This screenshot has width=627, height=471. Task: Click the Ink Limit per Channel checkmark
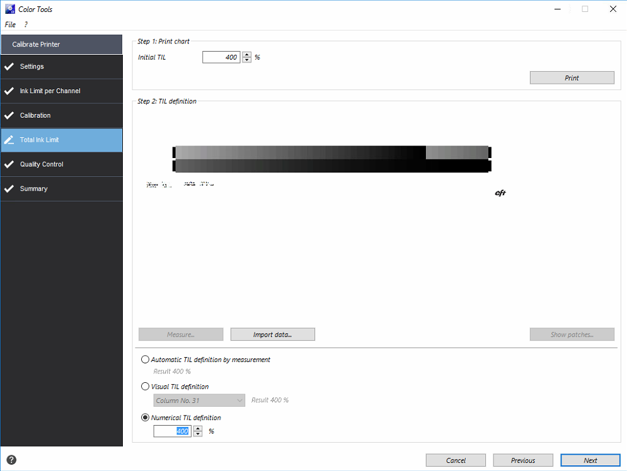(x=9, y=91)
